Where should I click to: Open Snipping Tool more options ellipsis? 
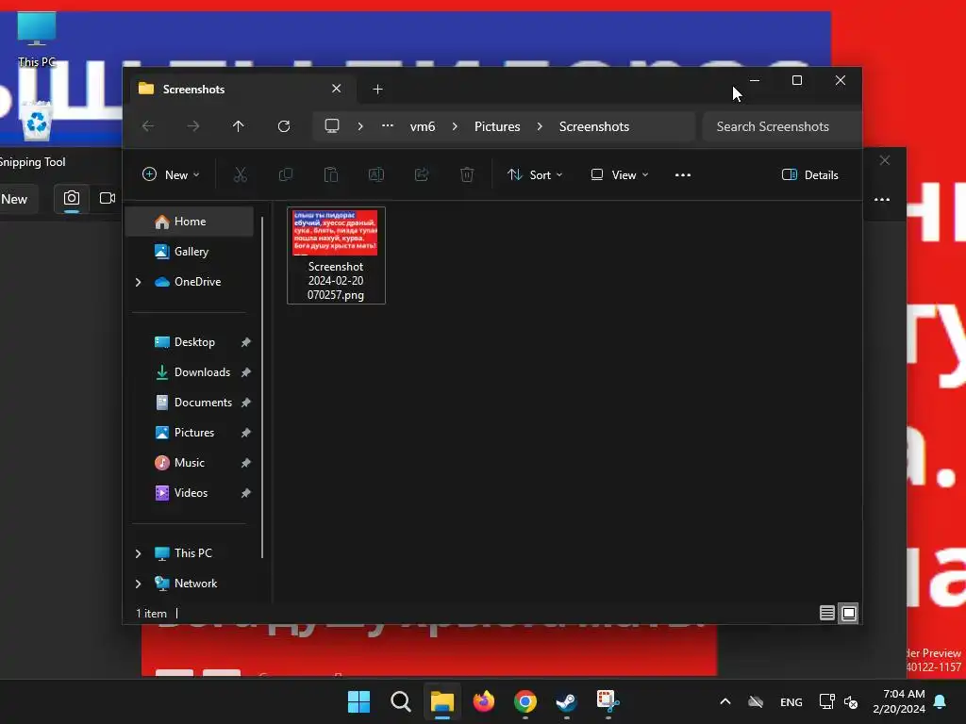point(882,200)
